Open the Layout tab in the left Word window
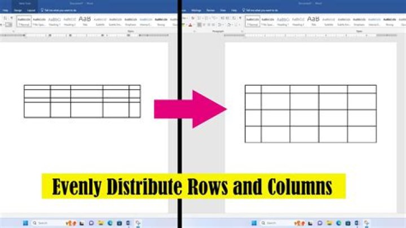Image resolution: width=406 pixels, height=228 pixels. 31,10
